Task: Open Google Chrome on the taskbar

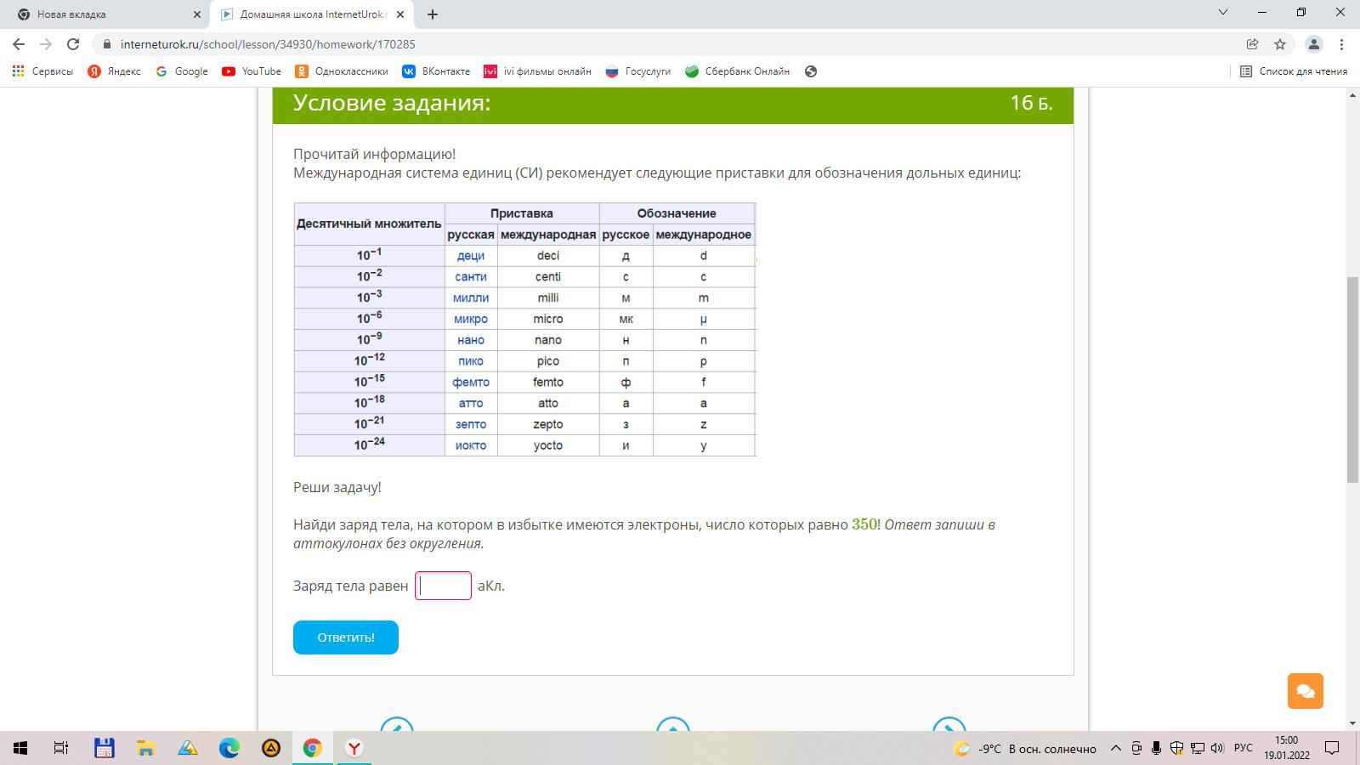Action: pos(313,748)
